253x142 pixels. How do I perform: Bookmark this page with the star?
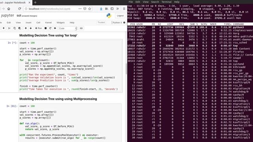(90, 9)
